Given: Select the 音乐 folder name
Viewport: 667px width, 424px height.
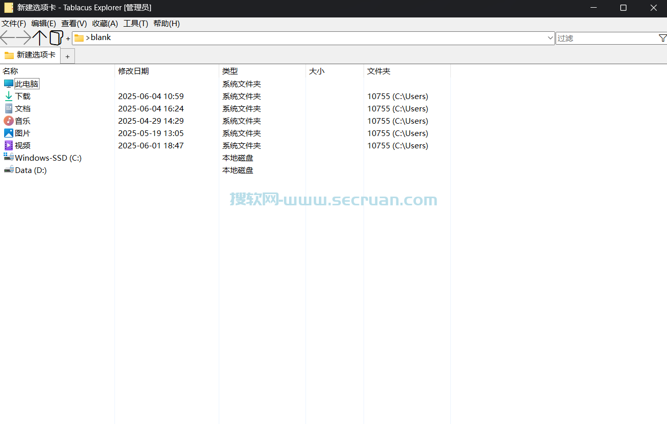Looking at the screenshot, I should (x=23, y=121).
